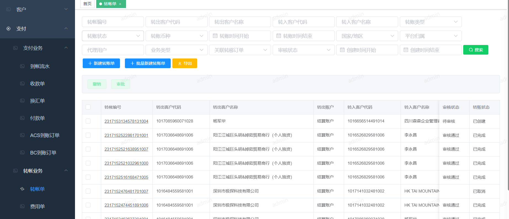Image resolution: width=509 pixels, height=219 pixels.
Task: Check the row 2317152521638951007 checkbox
Action: (x=88, y=149)
